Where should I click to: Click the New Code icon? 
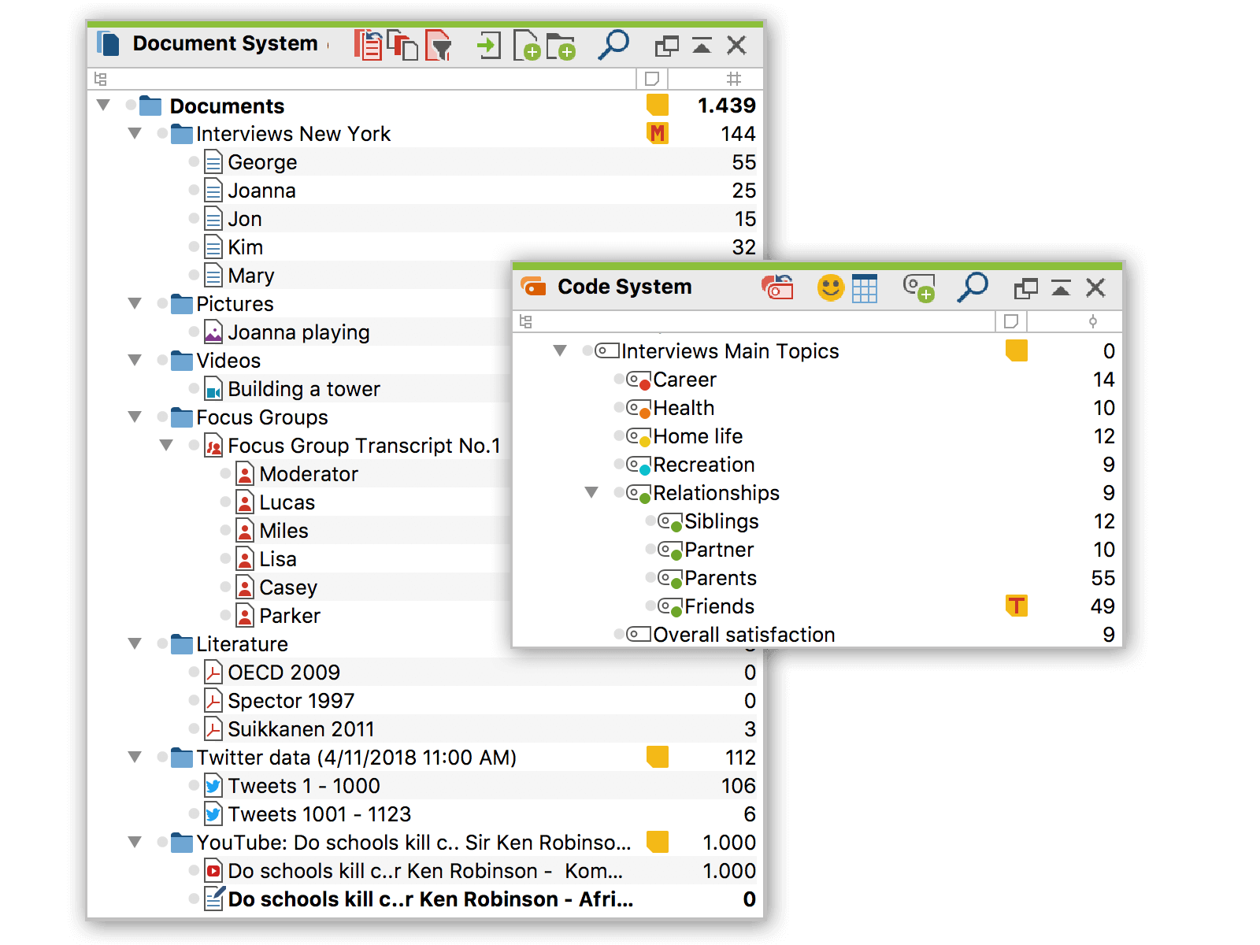918,288
